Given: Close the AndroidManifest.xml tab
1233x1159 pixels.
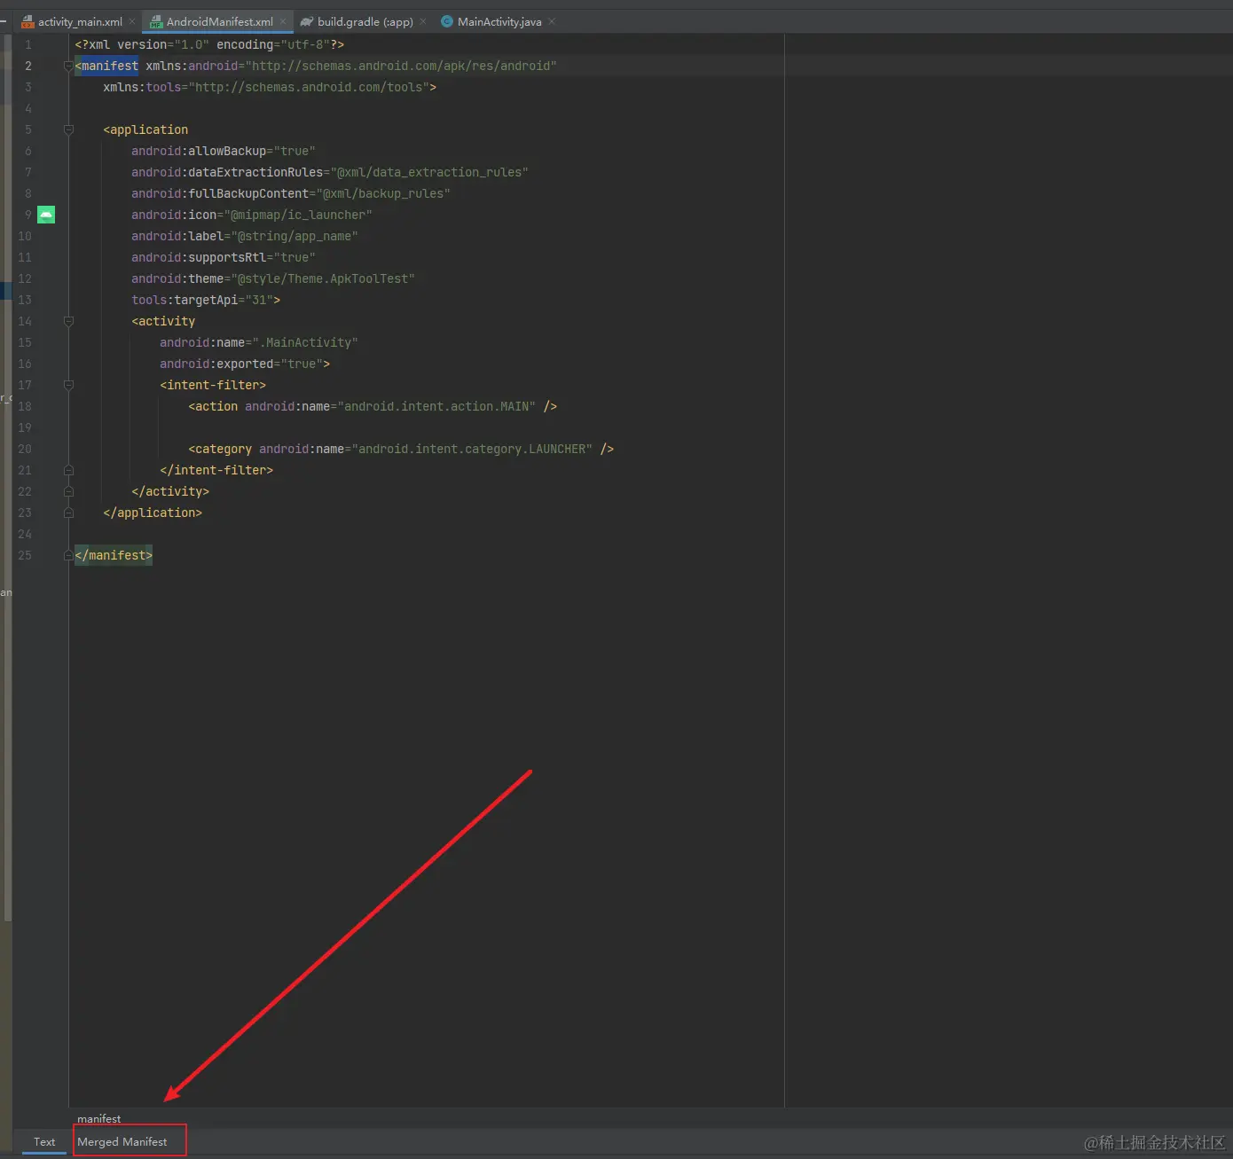Looking at the screenshot, I should pyautogui.click(x=283, y=22).
